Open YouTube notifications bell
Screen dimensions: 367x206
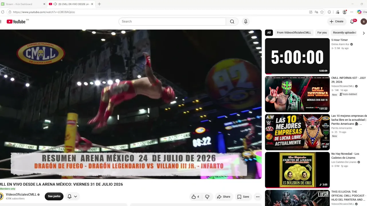pyautogui.click(x=353, y=21)
